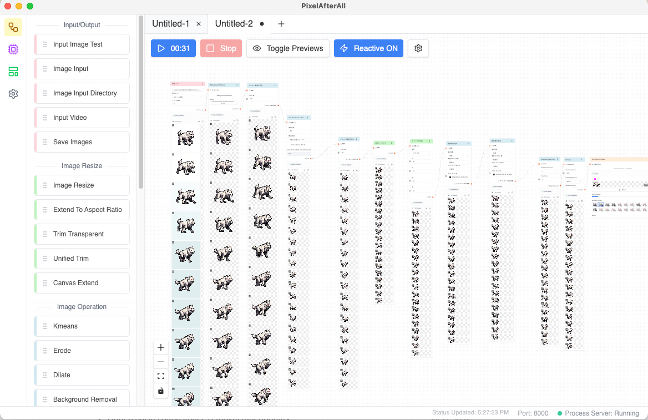
Task: Add the Image Input node
Action: tap(82, 69)
